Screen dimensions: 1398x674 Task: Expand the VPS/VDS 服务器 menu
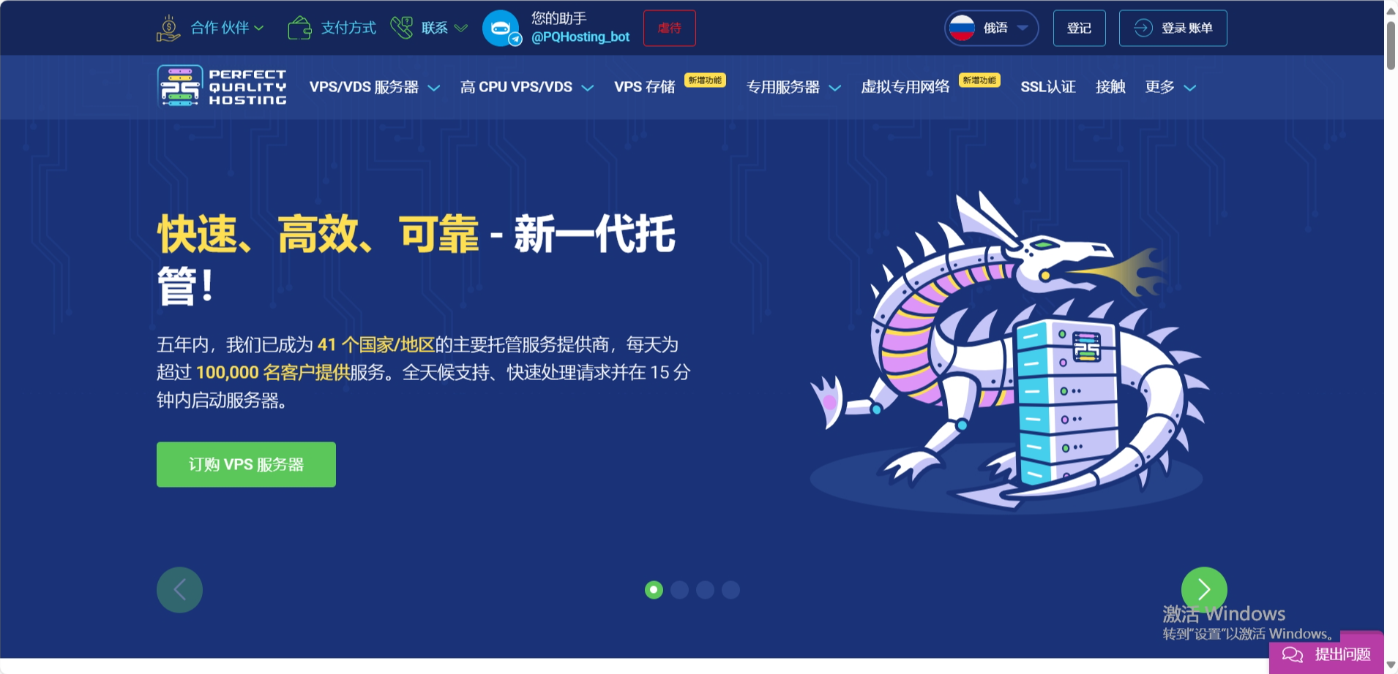click(373, 87)
